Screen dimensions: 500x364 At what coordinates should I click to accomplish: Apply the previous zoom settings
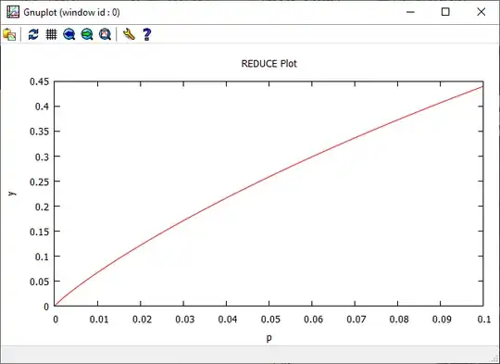pyautogui.click(x=69, y=34)
